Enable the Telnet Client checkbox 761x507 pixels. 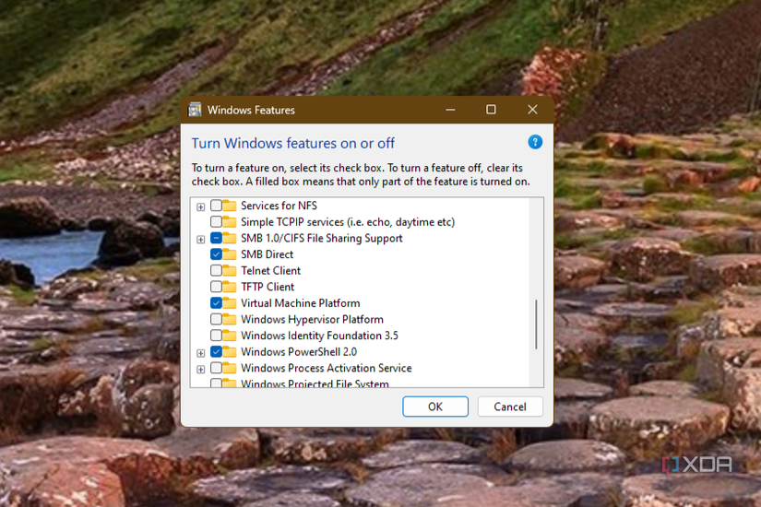click(216, 270)
